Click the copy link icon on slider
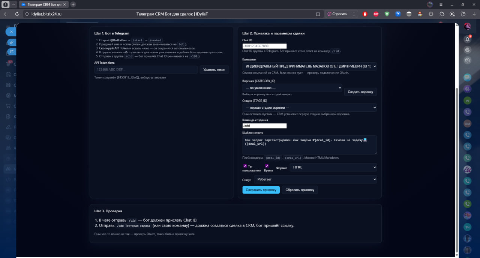 12,42
